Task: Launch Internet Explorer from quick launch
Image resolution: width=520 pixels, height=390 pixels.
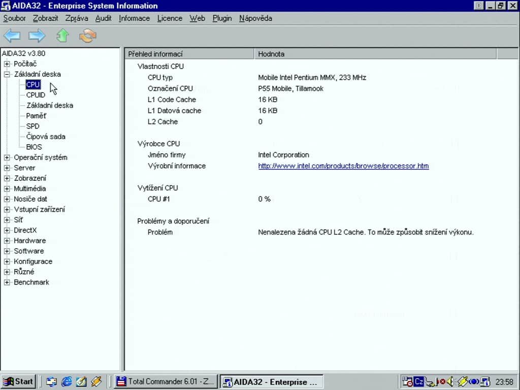Action: point(67,382)
